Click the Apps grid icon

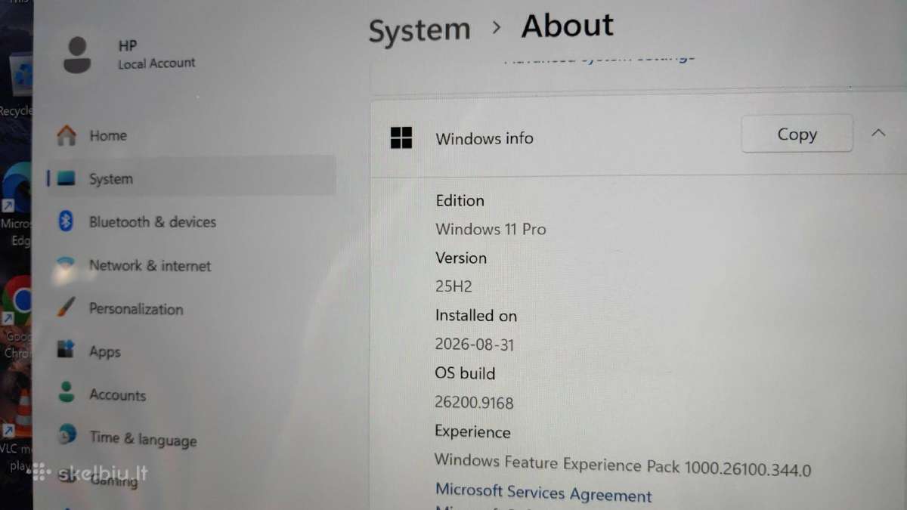coord(67,350)
